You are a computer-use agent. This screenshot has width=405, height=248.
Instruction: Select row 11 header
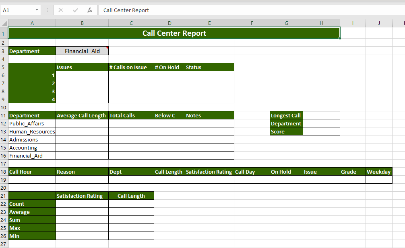[4, 115]
